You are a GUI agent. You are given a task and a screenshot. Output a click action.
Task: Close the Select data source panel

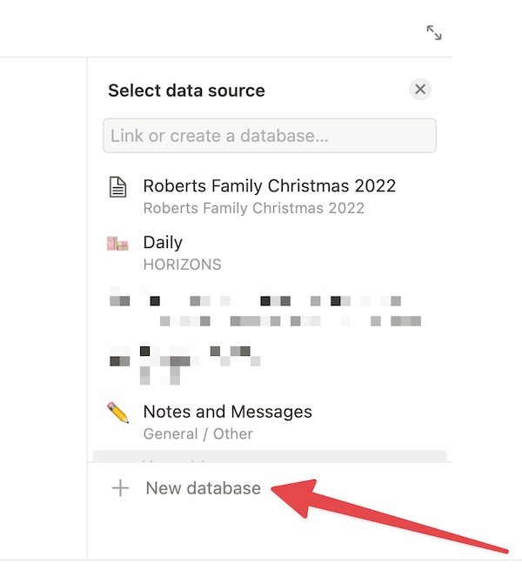(x=420, y=89)
